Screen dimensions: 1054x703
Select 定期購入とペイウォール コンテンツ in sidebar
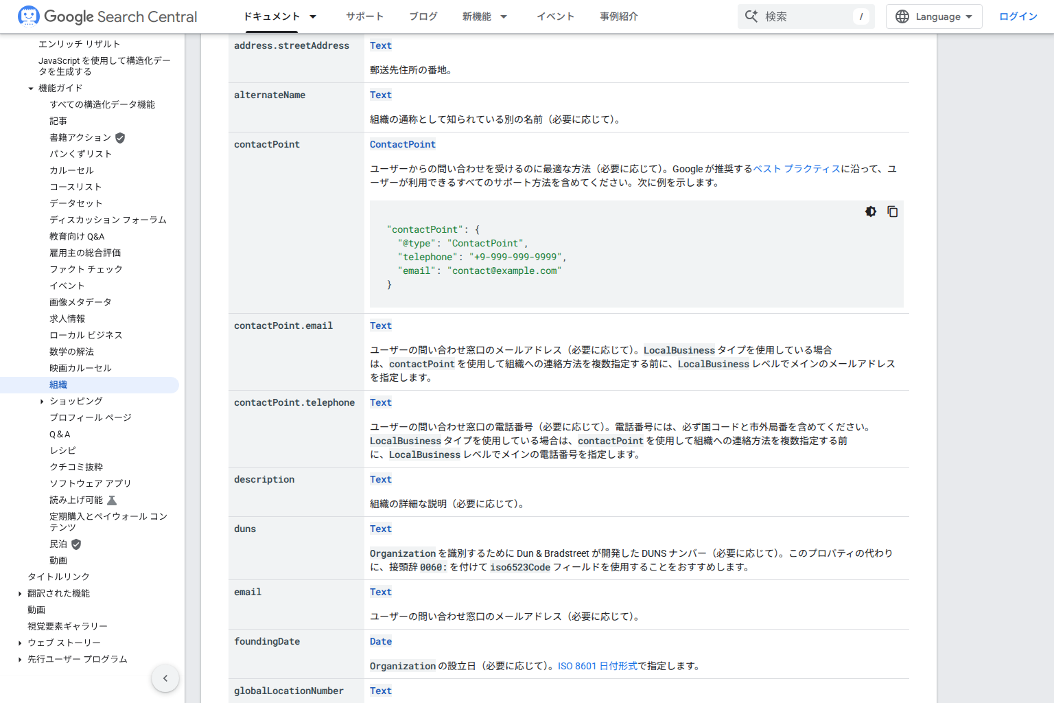pos(108,522)
